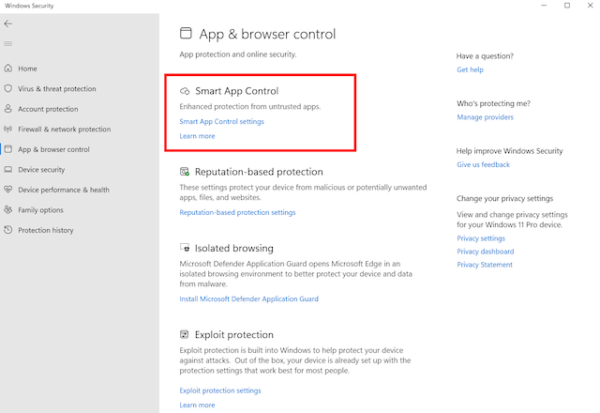Click the Family options icon
The width and height of the screenshot is (600, 413).
8,210
